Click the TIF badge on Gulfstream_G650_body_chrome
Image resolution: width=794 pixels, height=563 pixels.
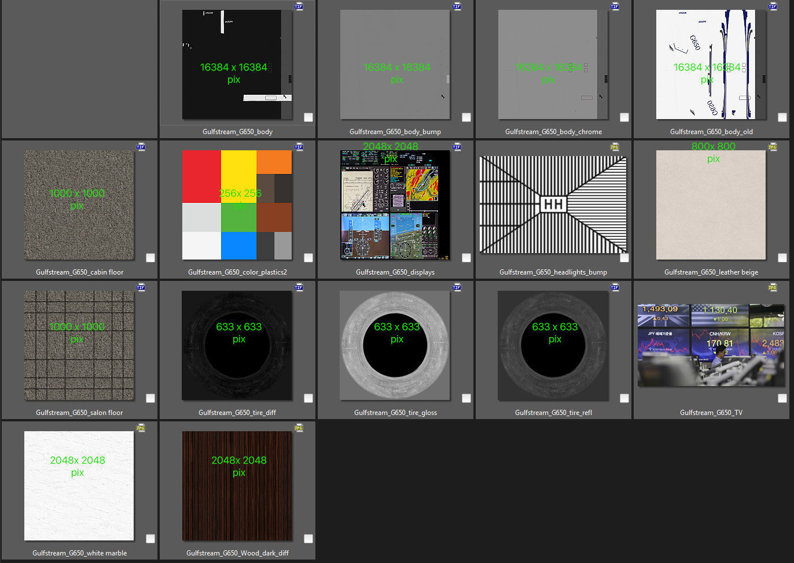(615, 6)
